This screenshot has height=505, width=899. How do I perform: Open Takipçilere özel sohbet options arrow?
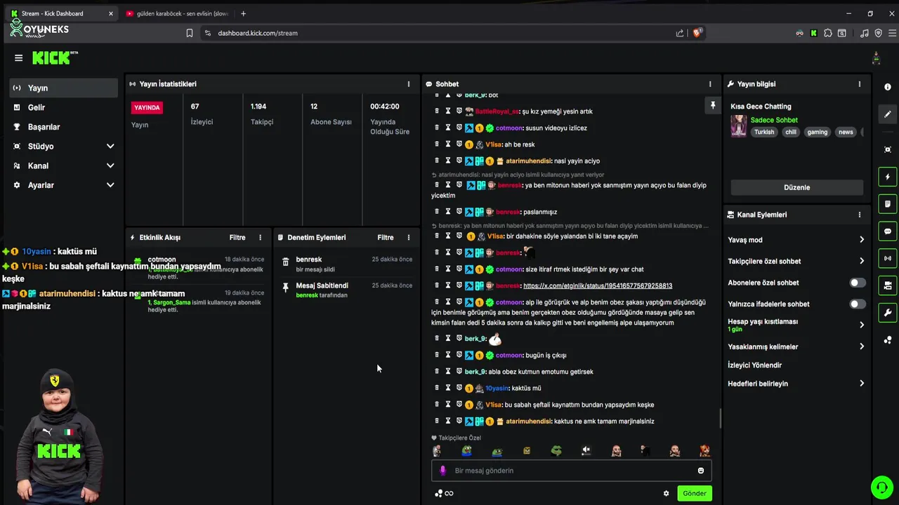pyautogui.click(x=862, y=261)
